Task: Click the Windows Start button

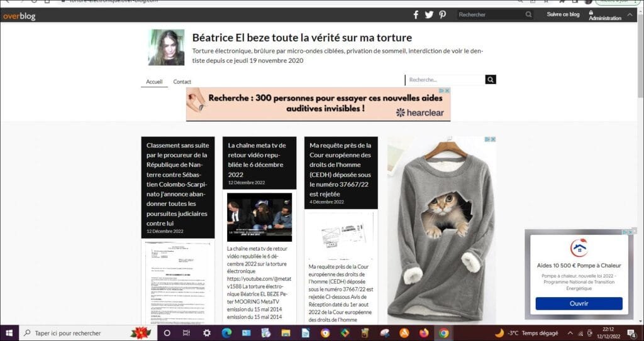Action: (x=9, y=333)
